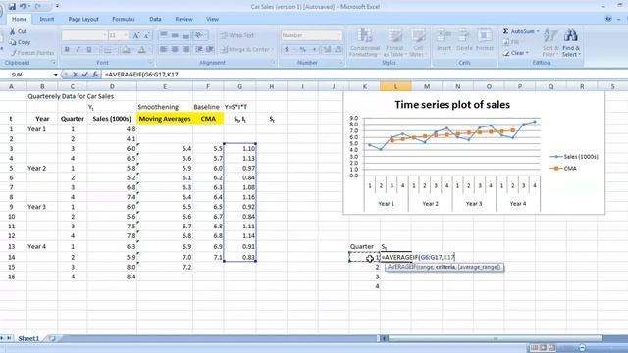Open the Clear dropdown in Editing group

pos(517,52)
